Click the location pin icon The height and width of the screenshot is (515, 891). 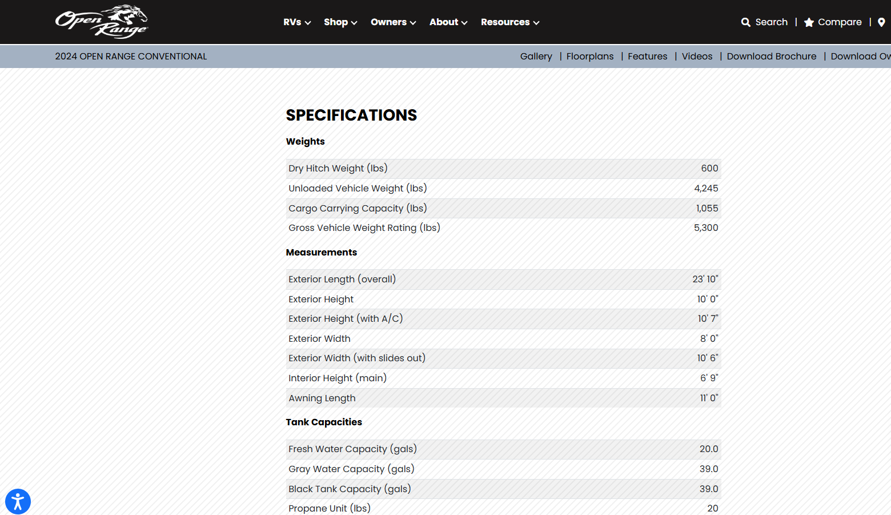tap(881, 22)
